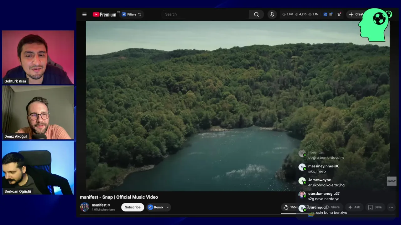Click chat username Jameswayne
Image resolution: width=401 pixels, height=225 pixels.
[320, 180]
